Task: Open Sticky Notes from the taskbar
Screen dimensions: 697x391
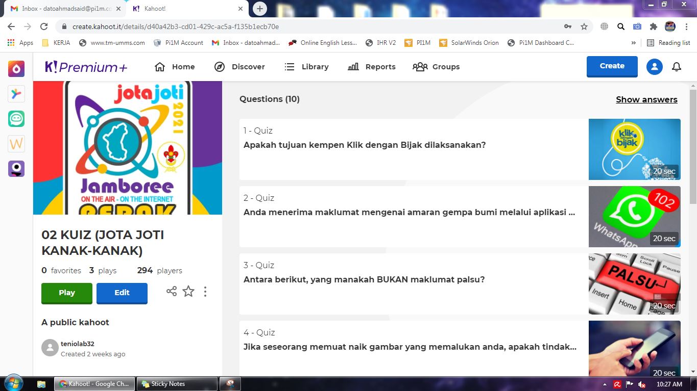Action: click(x=178, y=384)
